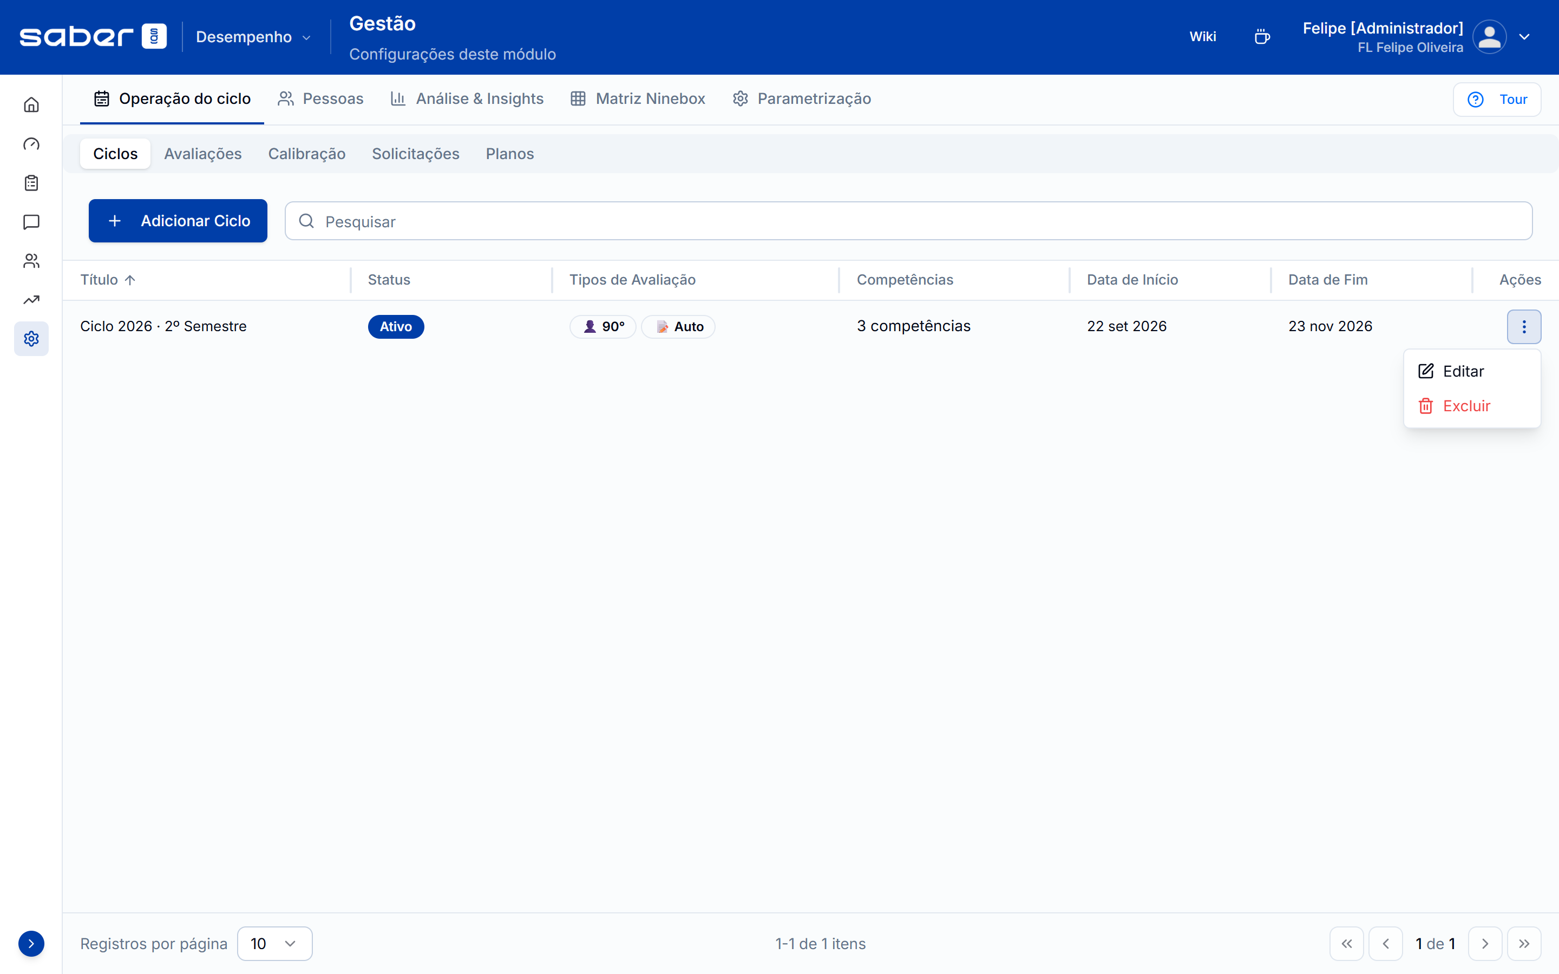Image resolution: width=1559 pixels, height=974 pixels.
Task: Switch to the Pessoas tab
Action: coord(320,98)
